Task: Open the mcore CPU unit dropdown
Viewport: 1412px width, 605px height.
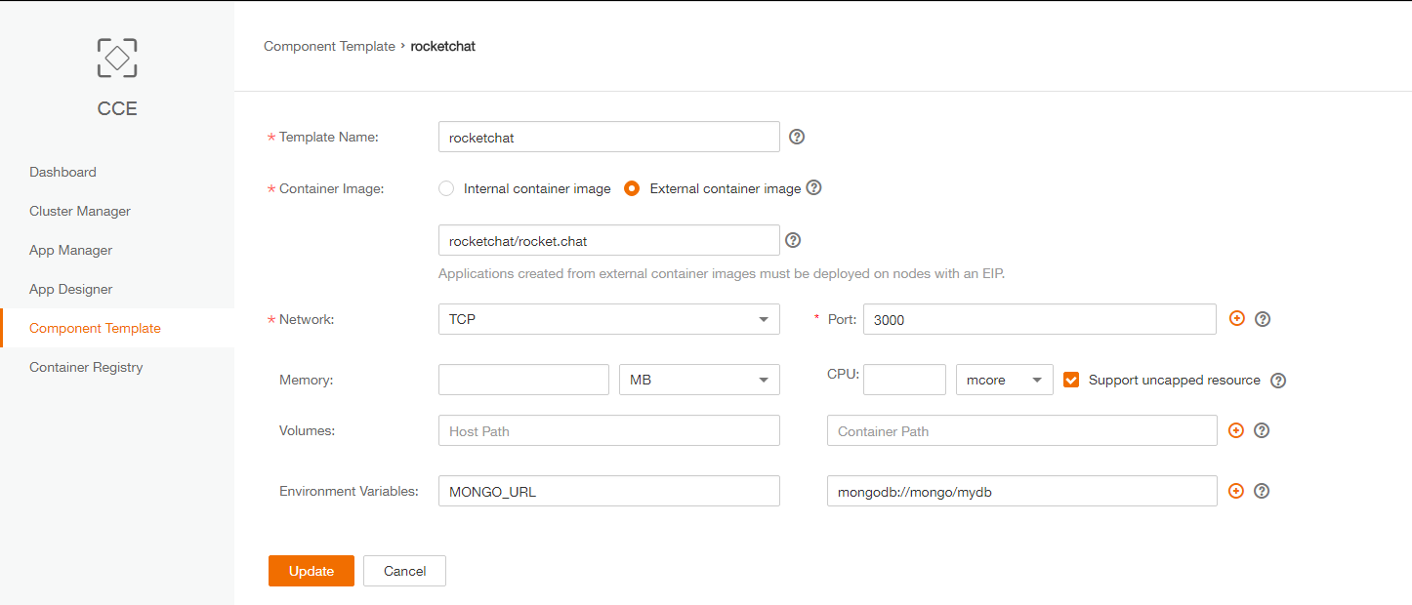Action: [1005, 380]
